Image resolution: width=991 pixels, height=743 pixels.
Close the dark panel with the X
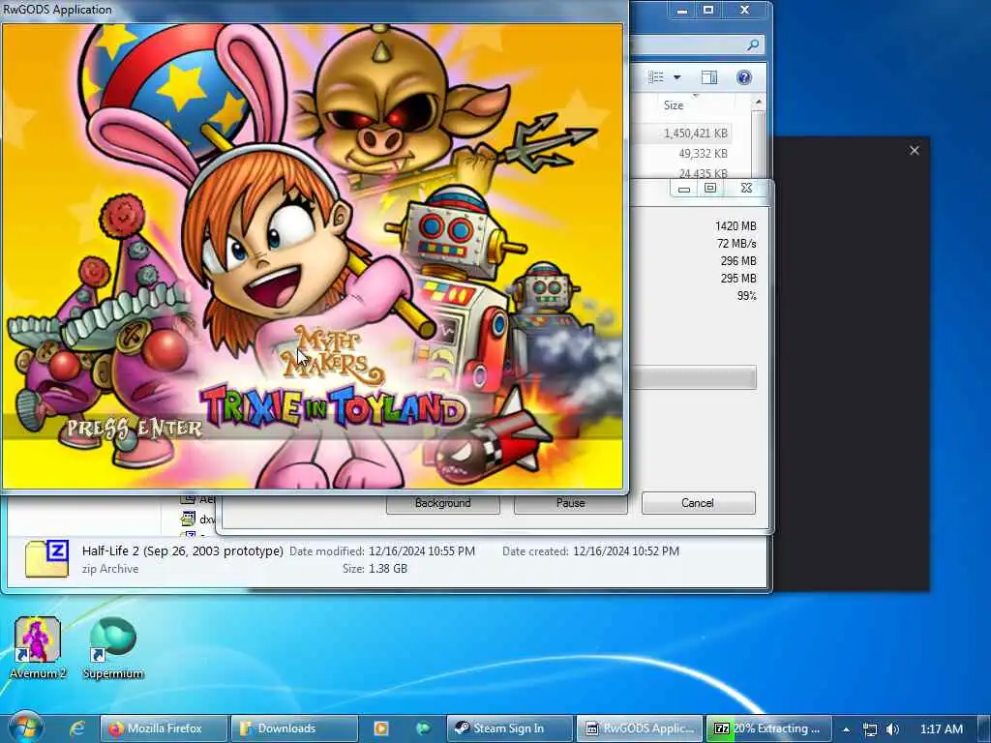coord(914,150)
